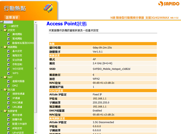Open the WPS settings link
181x134 pixels.
pyautogui.click(x=15, y=73)
